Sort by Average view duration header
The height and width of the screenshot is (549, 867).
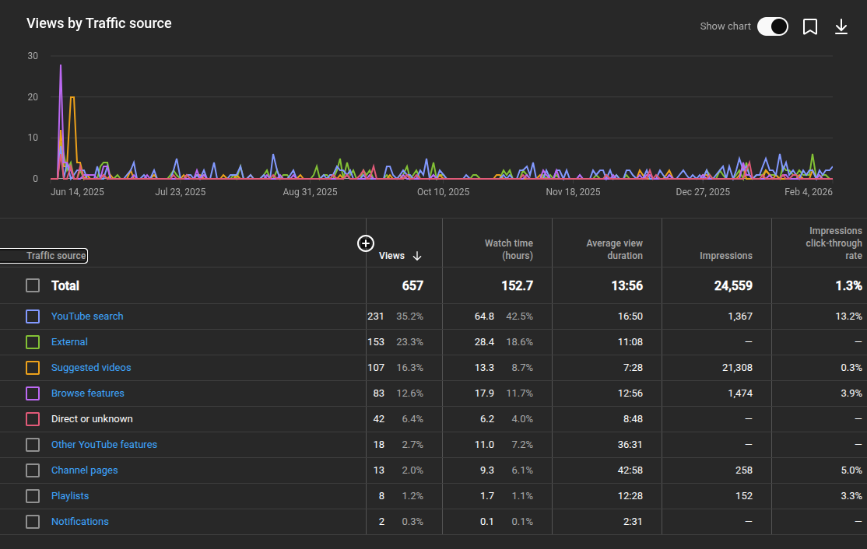point(614,250)
